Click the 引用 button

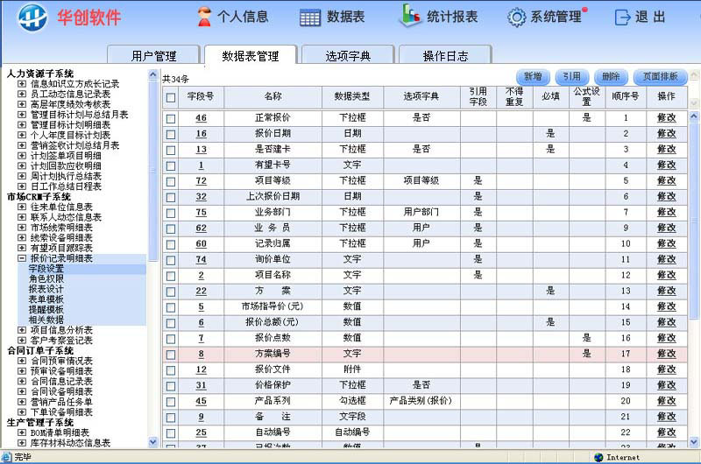coord(572,77)
